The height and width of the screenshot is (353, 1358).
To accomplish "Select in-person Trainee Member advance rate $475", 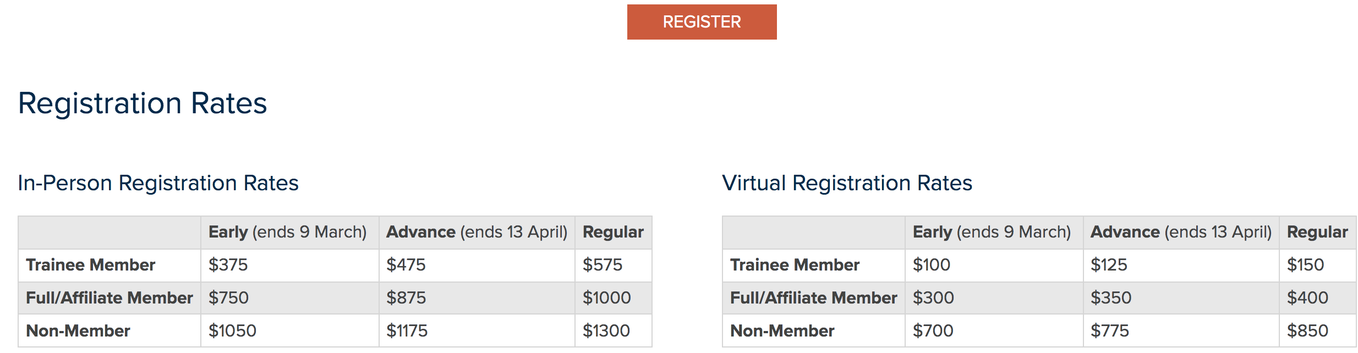I will click(x=406, y=265).
